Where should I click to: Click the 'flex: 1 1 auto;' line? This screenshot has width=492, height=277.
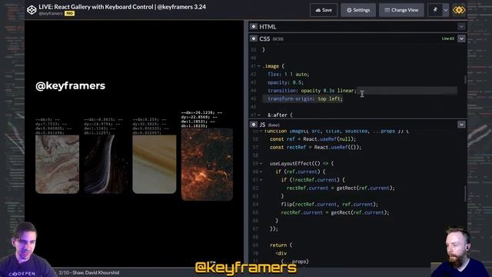point(288,75)
